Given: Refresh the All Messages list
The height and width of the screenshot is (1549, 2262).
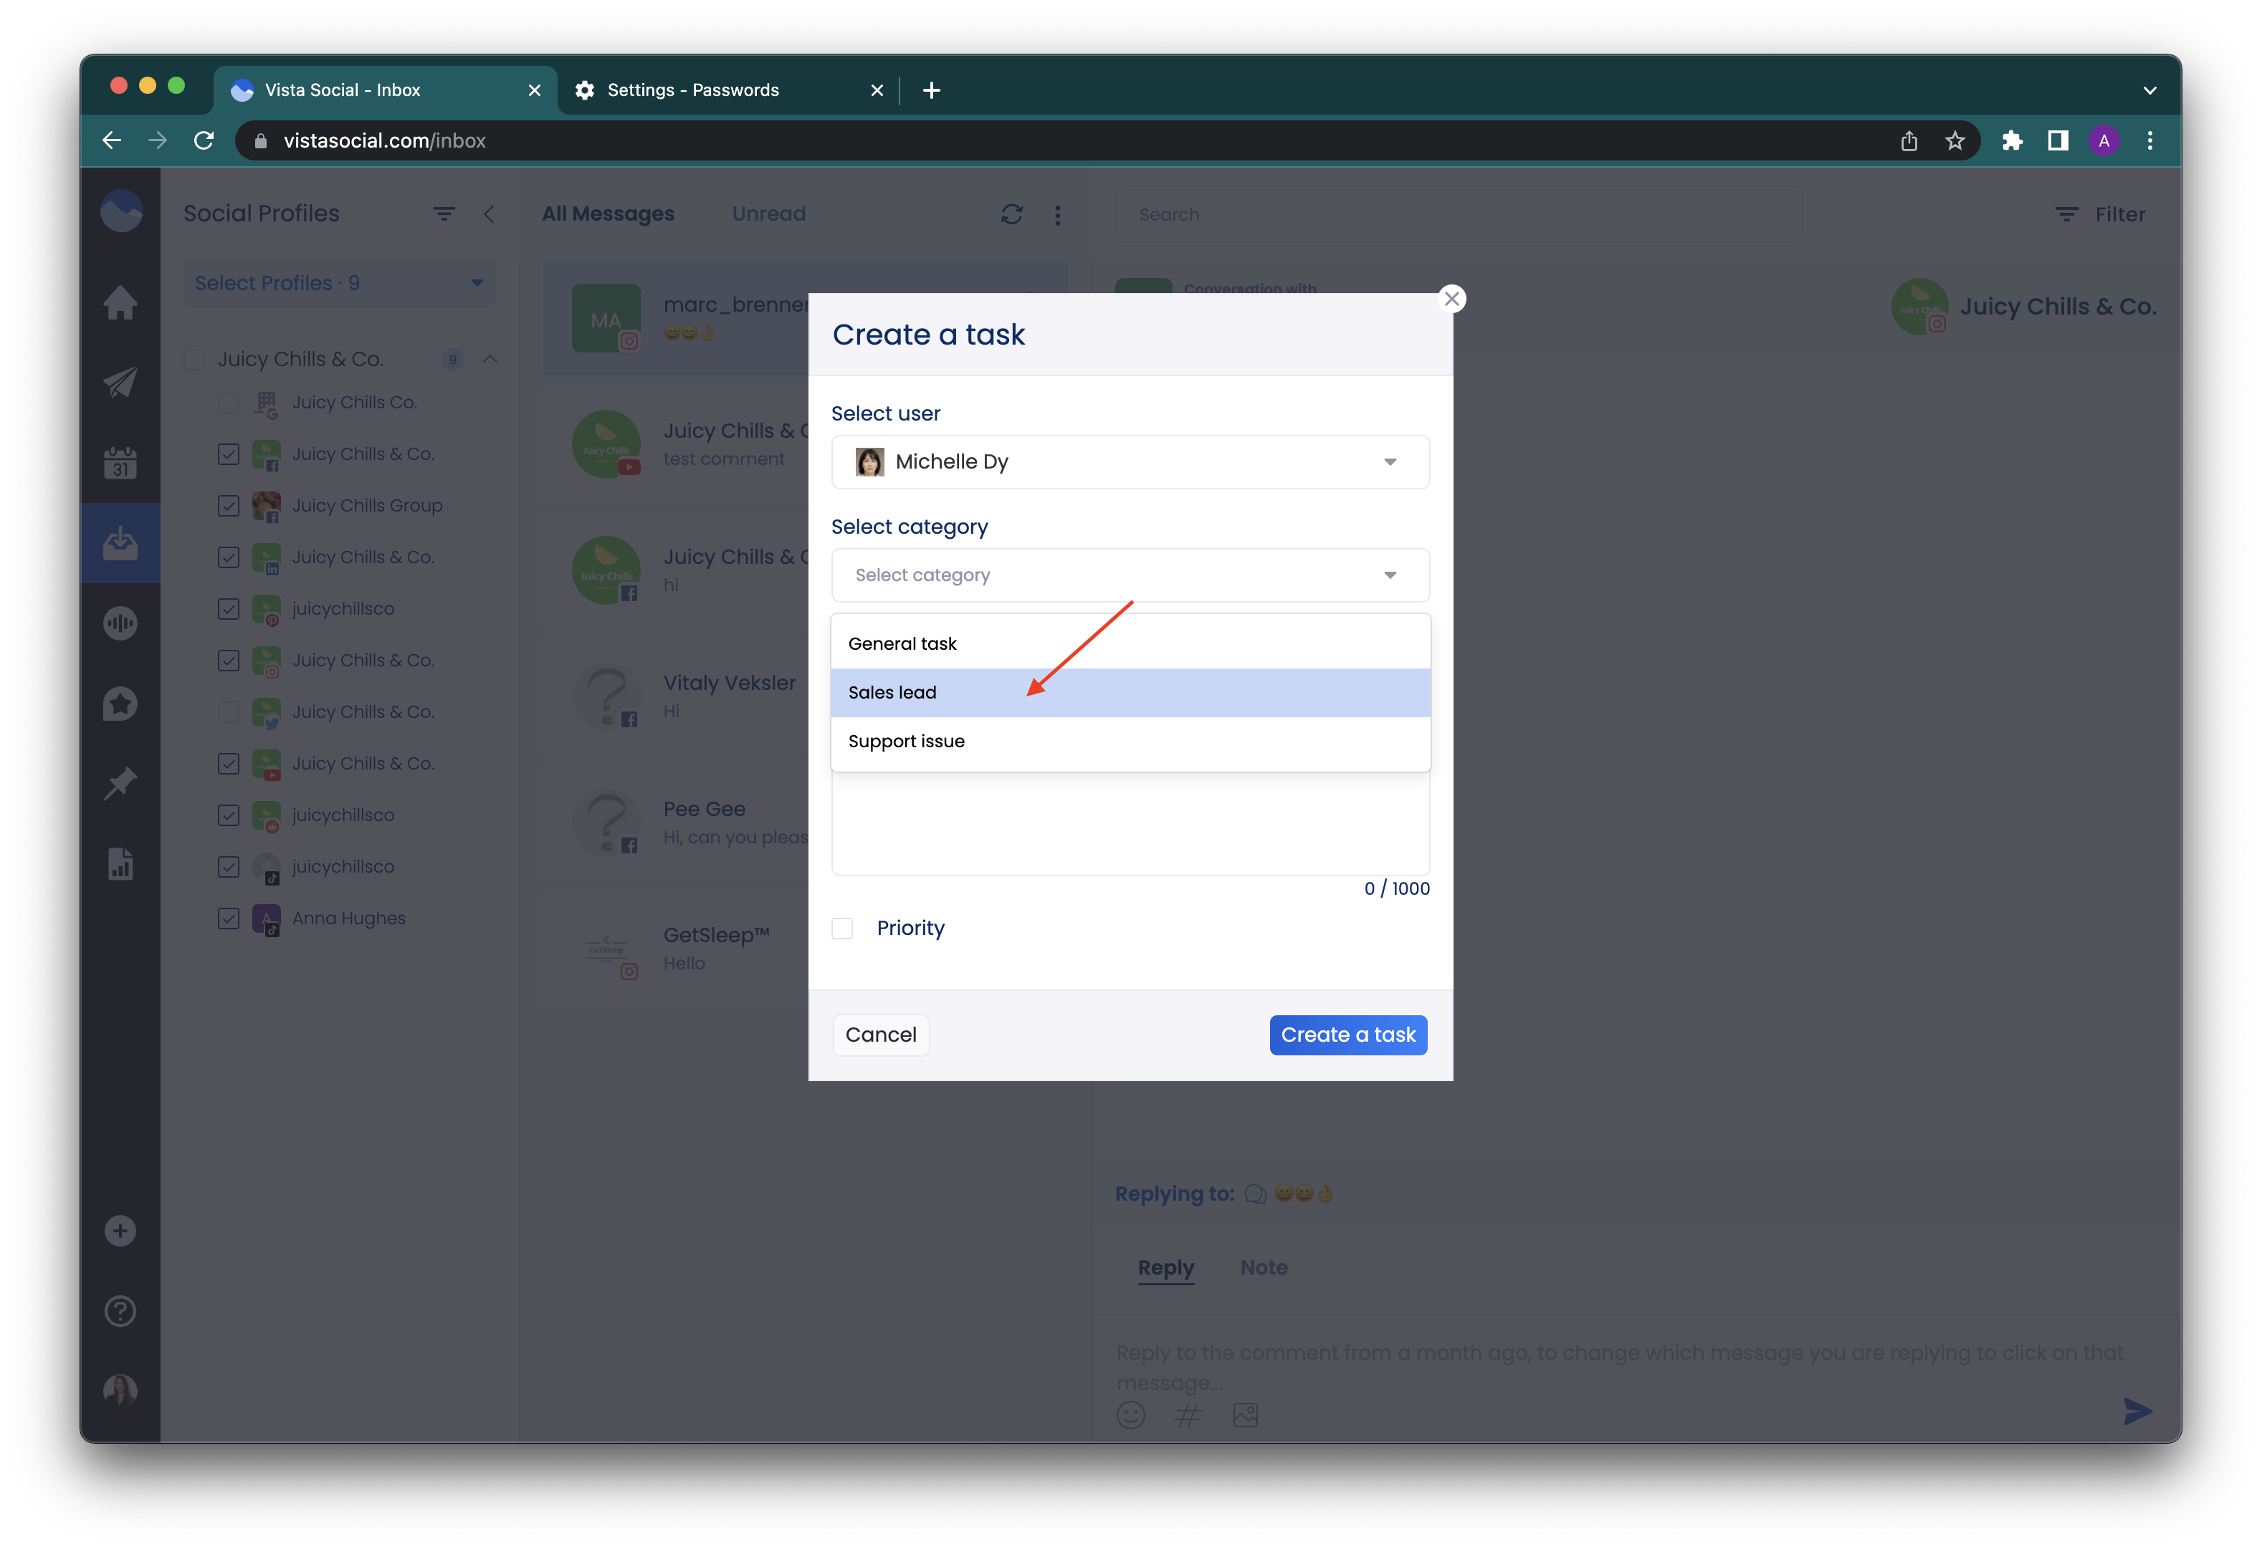Looking at the screenshot, I should point(1011,214).
